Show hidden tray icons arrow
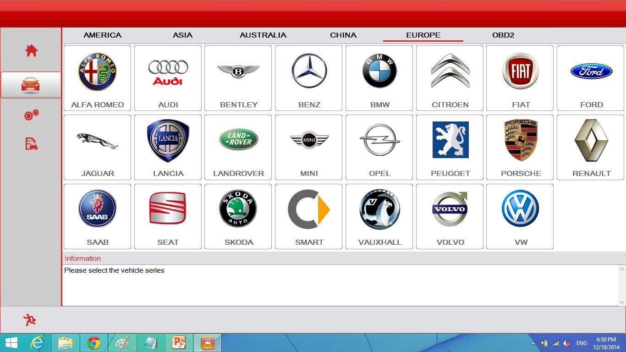The image size is (626, 352). [x=533, y=343]
